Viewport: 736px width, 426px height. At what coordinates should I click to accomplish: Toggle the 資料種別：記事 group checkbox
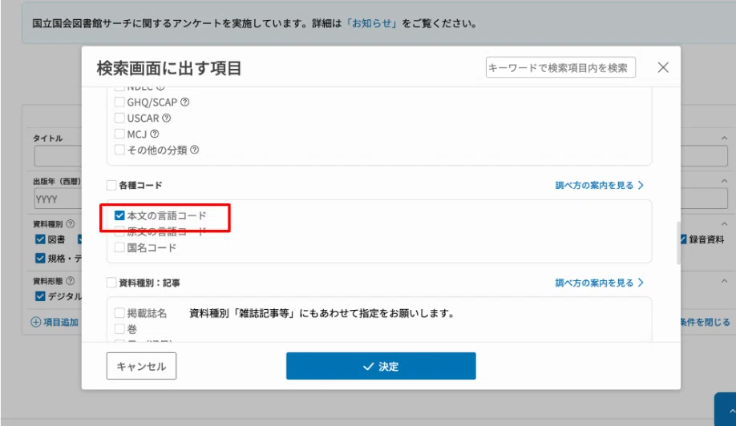click(x=111, y=283)
